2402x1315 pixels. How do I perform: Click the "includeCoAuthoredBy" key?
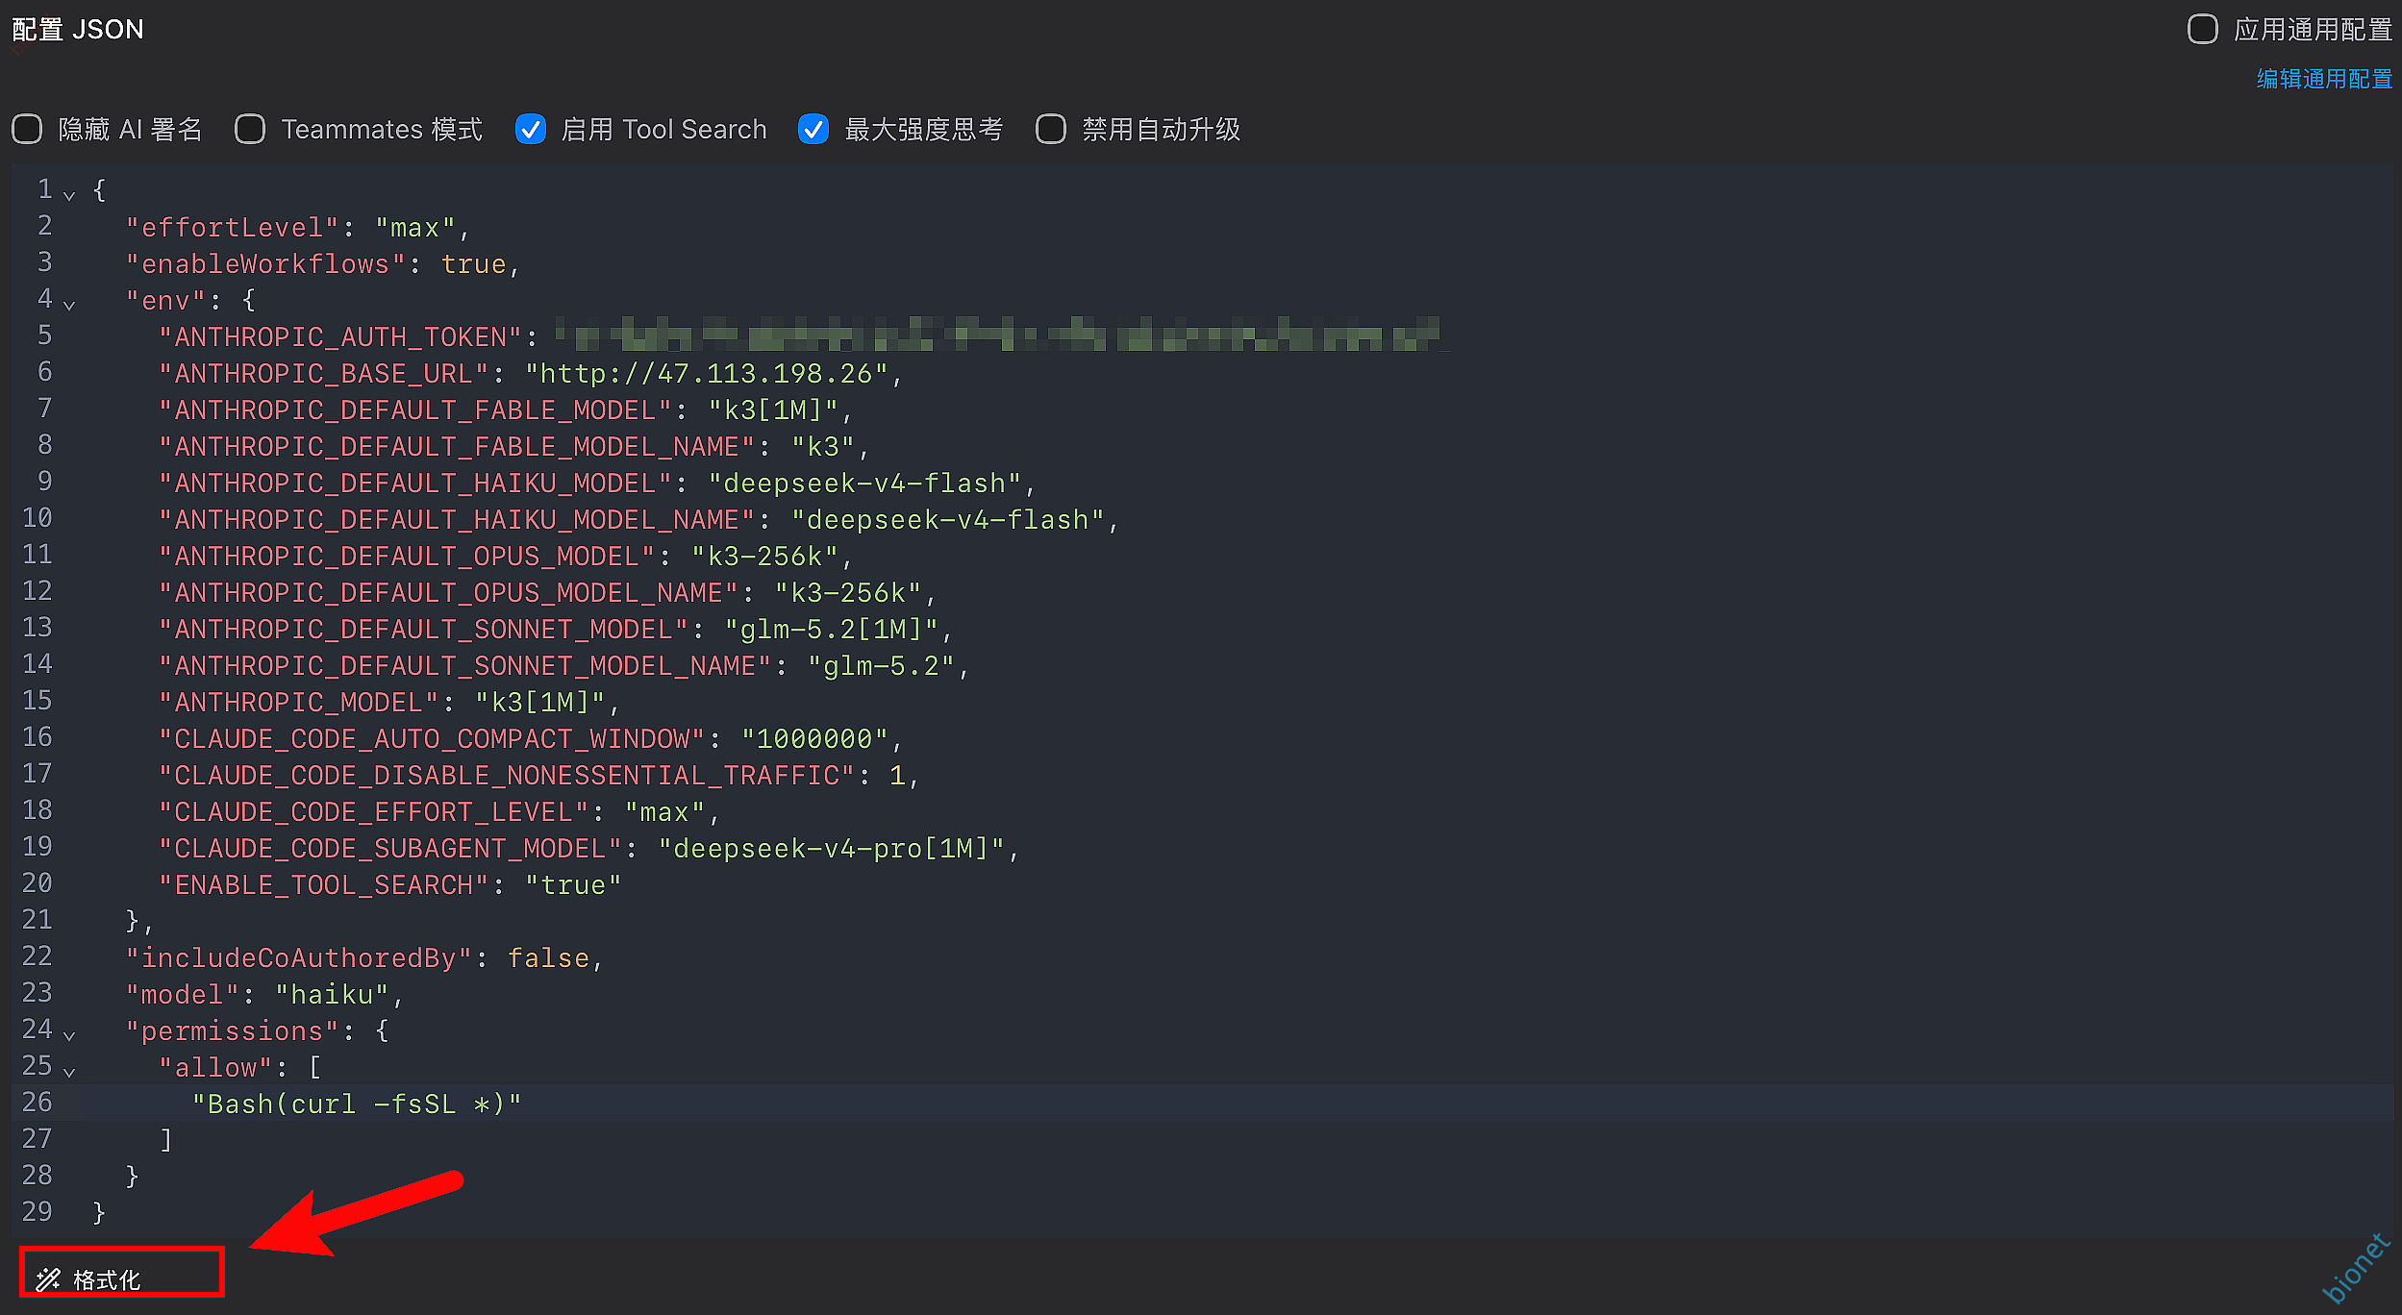pyautogui.click(x=299, y=958)
